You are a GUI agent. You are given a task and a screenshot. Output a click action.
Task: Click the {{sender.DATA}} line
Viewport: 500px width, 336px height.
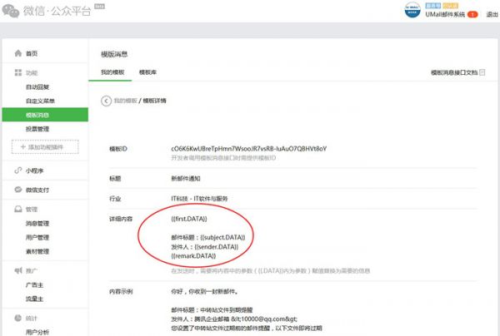[x=205, y=246]
